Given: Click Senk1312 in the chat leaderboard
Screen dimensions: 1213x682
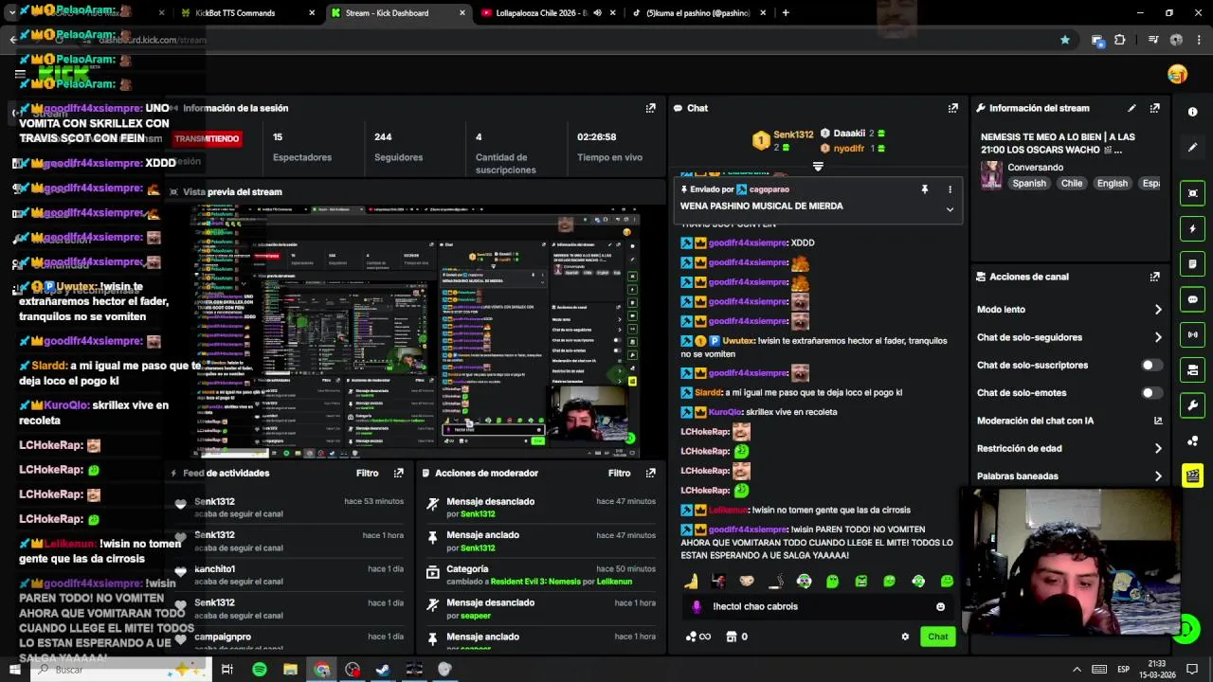Looking at the screenshot, I should coord(793,135).
